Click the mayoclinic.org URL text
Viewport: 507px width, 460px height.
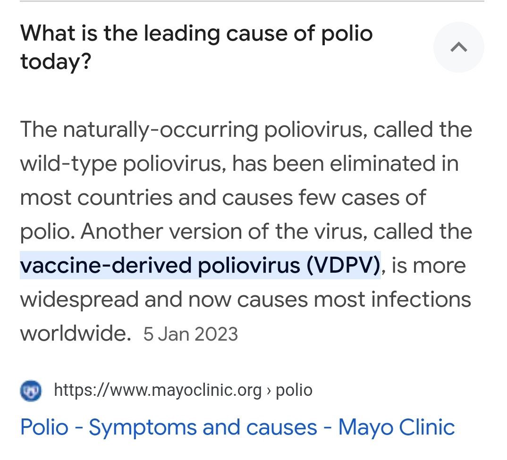[x=158, y=390]
